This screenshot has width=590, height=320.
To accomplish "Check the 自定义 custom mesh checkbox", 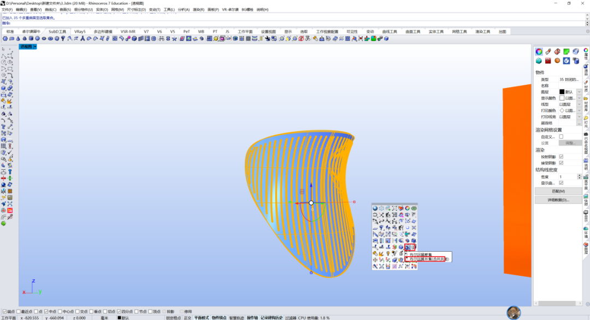I will 561,137.
